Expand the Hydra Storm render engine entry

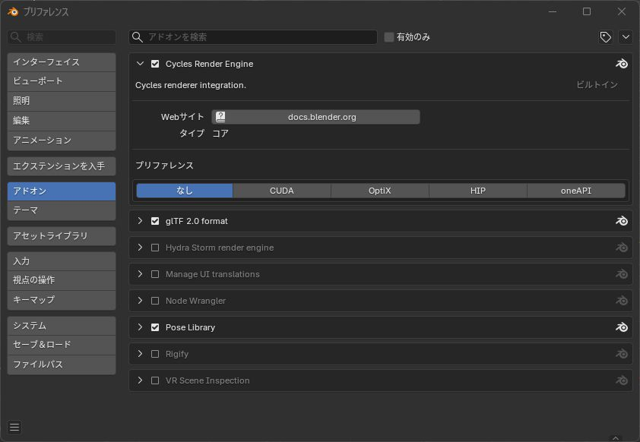[140, 248]
